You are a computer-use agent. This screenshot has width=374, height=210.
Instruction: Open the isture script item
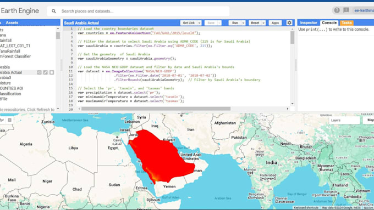click(x=5, y=83)
